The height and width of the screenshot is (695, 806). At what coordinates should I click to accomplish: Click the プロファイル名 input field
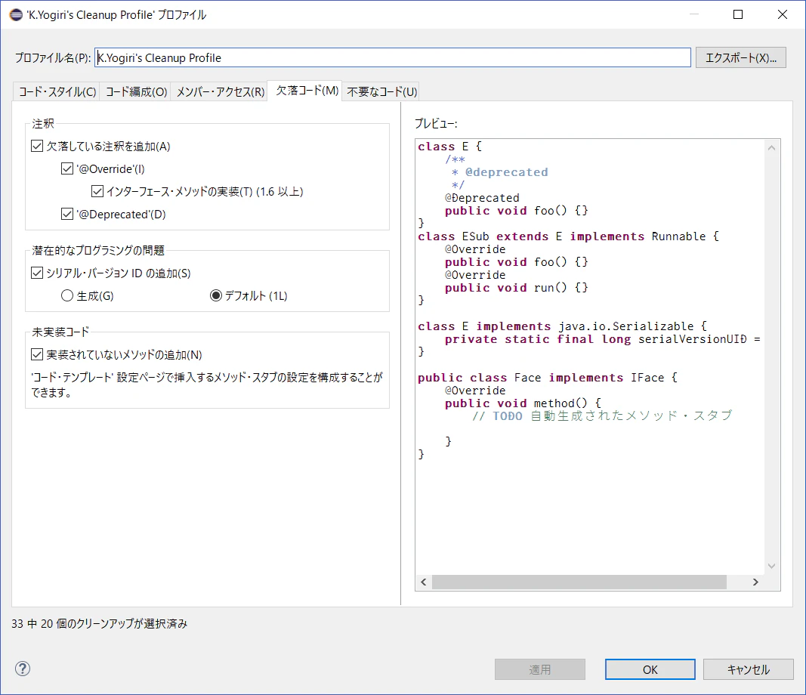(393, 57)
